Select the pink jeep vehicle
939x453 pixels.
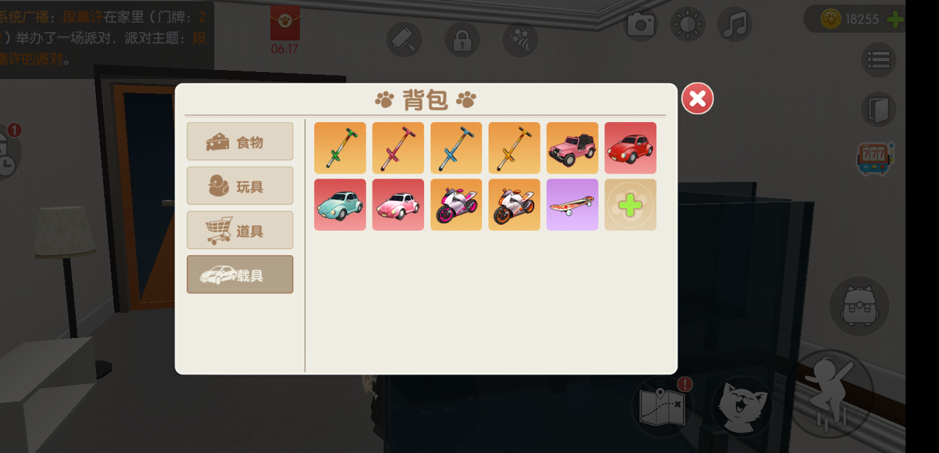[x=572, y=148]
